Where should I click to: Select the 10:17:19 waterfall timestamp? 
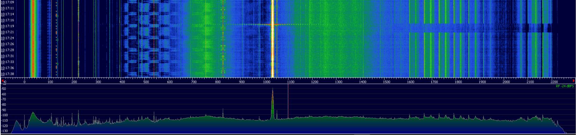coord(7,26)
